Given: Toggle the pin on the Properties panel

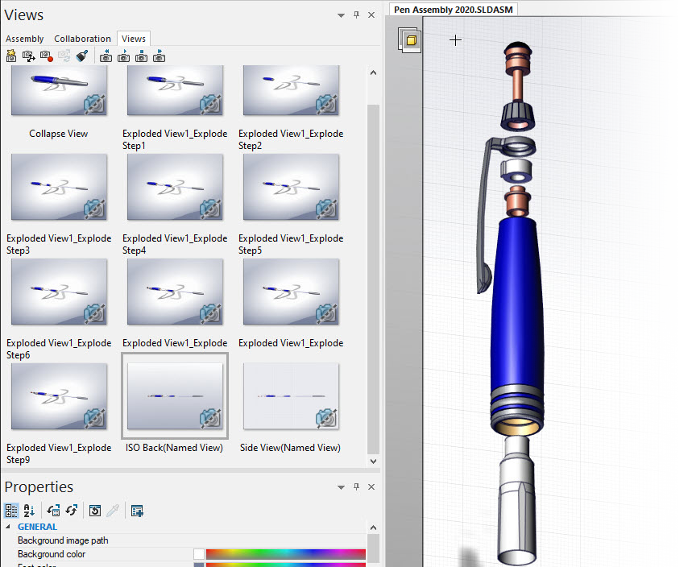Looking at the screenshot, I should tap(356, 486).
